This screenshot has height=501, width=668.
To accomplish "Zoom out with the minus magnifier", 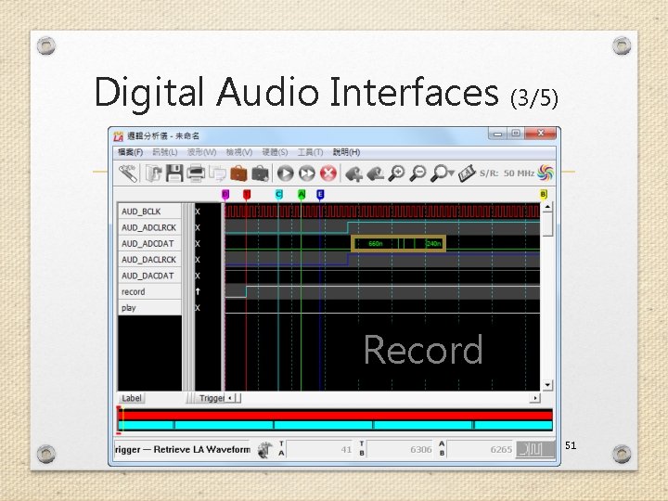I will pyautogui.click(x=417, y=173).
